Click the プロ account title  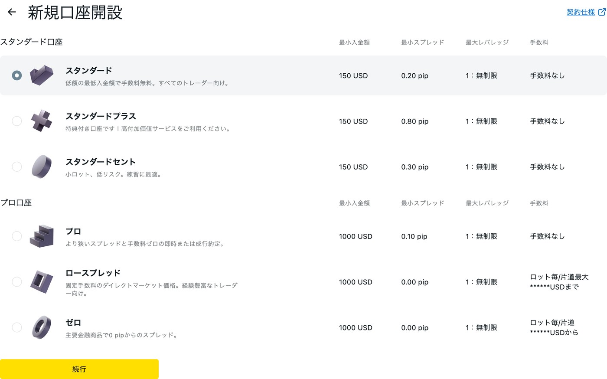pos(73,231)
